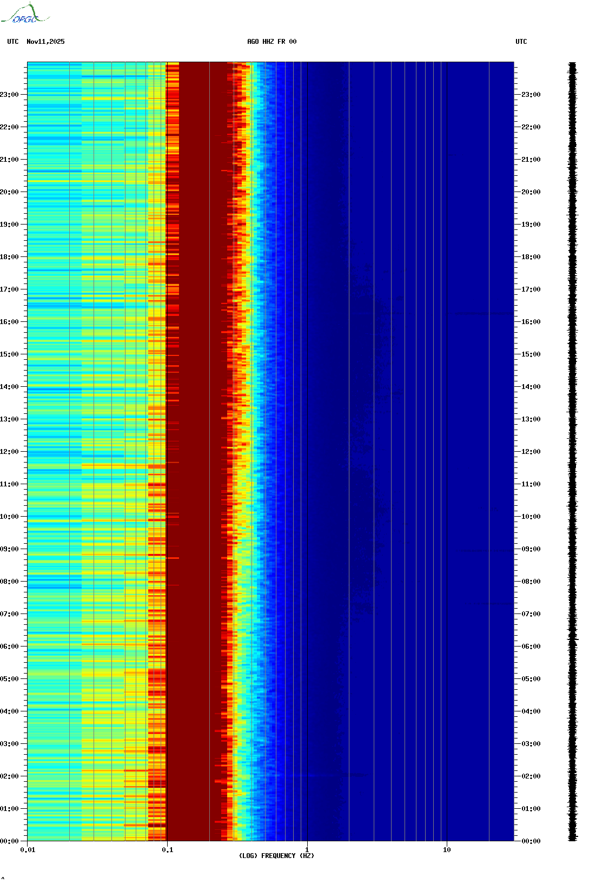Click the 02:00 label on the left axis
Image resolution: width=596 pixels, height=884 pixels.
click(x=9, y=776)
